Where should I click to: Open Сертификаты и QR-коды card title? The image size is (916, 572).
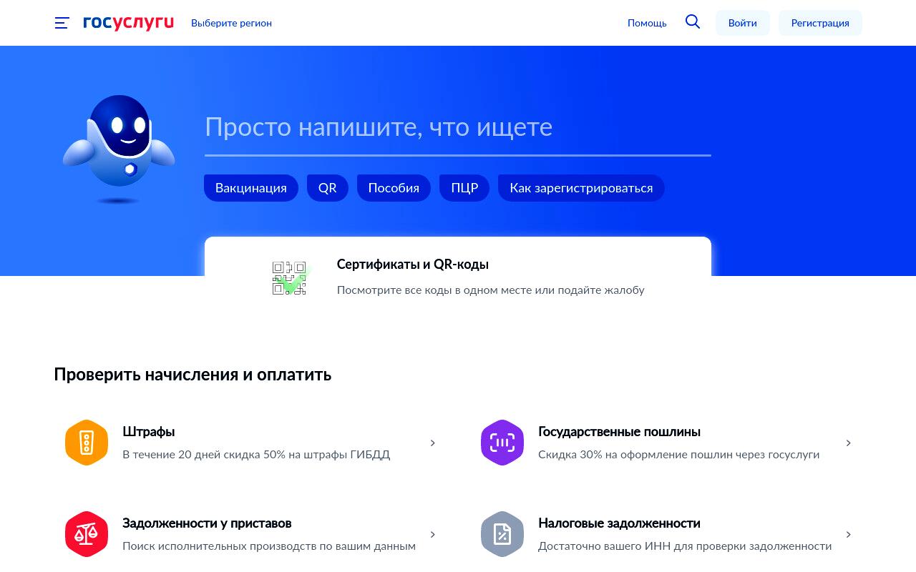pos(413,265)
